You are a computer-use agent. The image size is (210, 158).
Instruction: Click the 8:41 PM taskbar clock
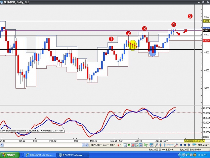point(202,155)
